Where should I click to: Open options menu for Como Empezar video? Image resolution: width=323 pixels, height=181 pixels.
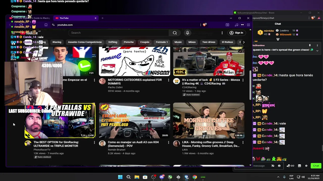(x=94, y=80)
